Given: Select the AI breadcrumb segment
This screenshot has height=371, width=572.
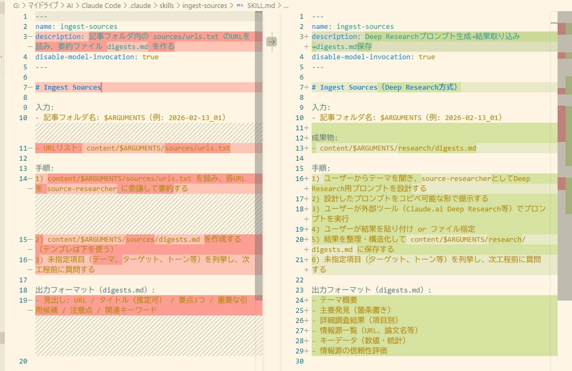Looking at the screenshot, I should pos(70,6).
